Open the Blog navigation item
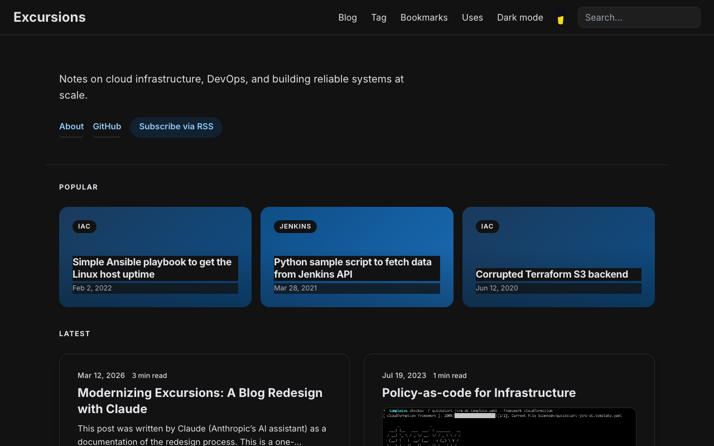 coord(347,17)
